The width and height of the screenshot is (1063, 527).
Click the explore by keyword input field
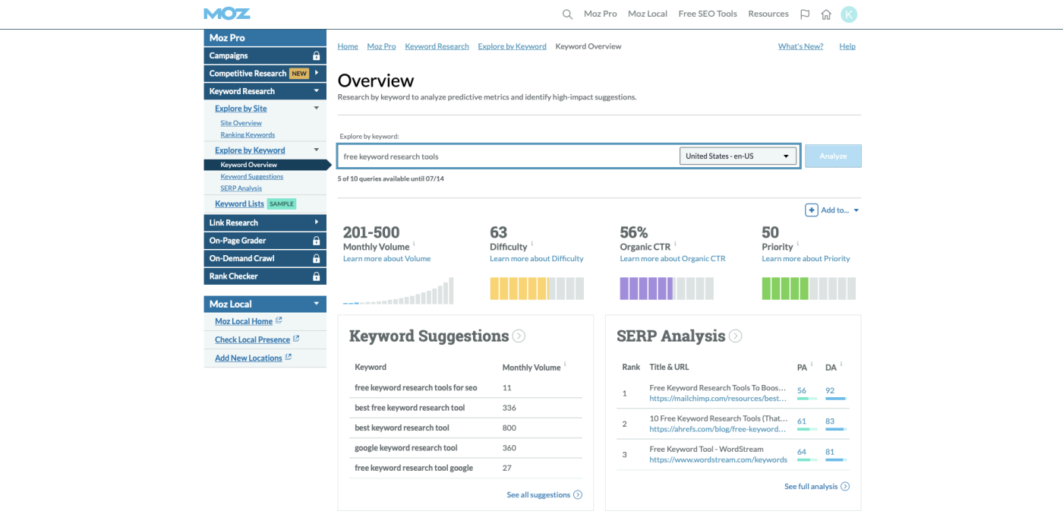click(x=509, y=156)
